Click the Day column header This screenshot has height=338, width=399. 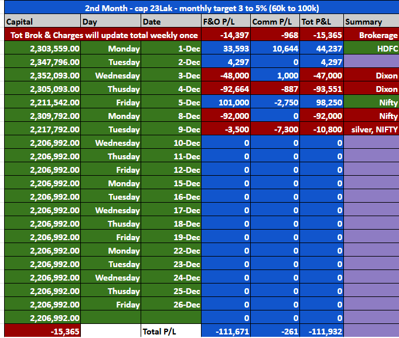tap(111, 21)
